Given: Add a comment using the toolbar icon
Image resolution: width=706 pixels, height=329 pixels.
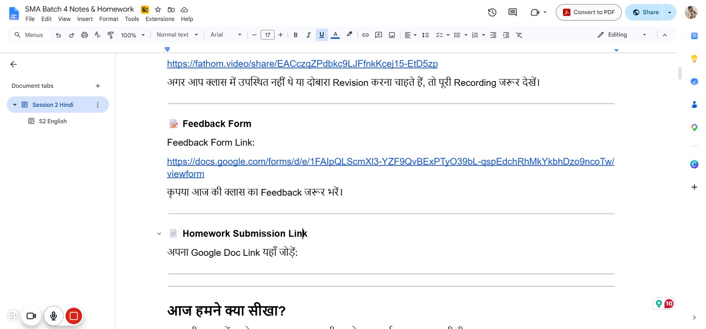Looking at the screenshot, I should pyautogui.click(x=379, y=35).
